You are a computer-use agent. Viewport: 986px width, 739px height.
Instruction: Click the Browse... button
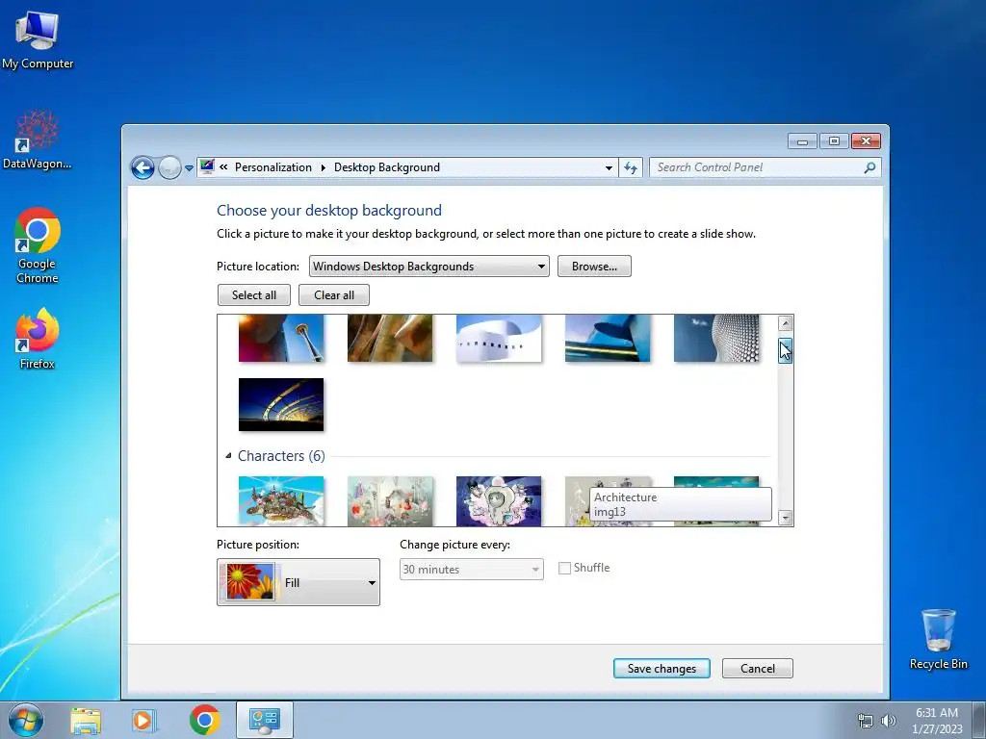point(594,267)
